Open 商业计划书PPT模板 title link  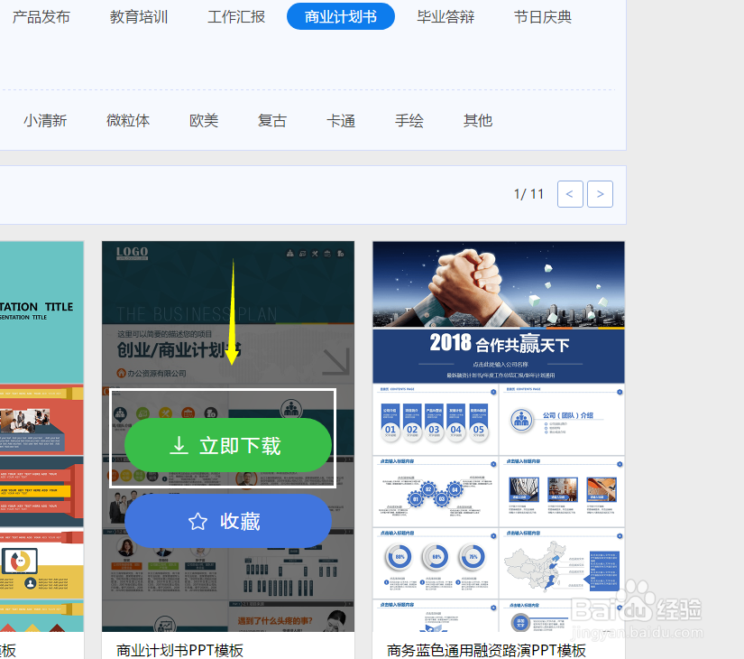point(179,650)
